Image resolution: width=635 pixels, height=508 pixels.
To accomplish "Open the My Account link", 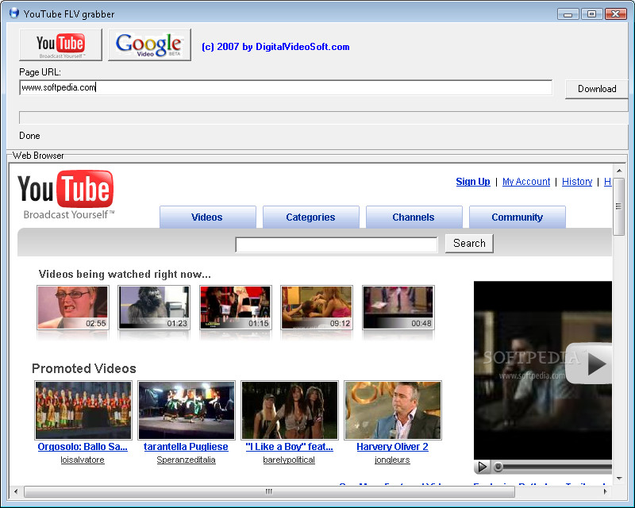I will pyautogui.click(x=526, y=182).
